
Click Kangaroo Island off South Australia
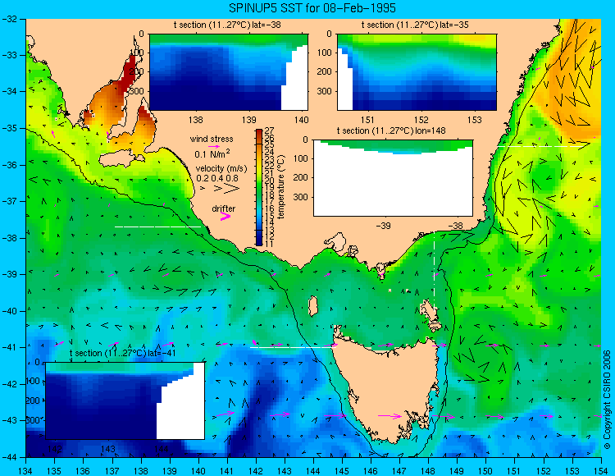click(120, 159)
